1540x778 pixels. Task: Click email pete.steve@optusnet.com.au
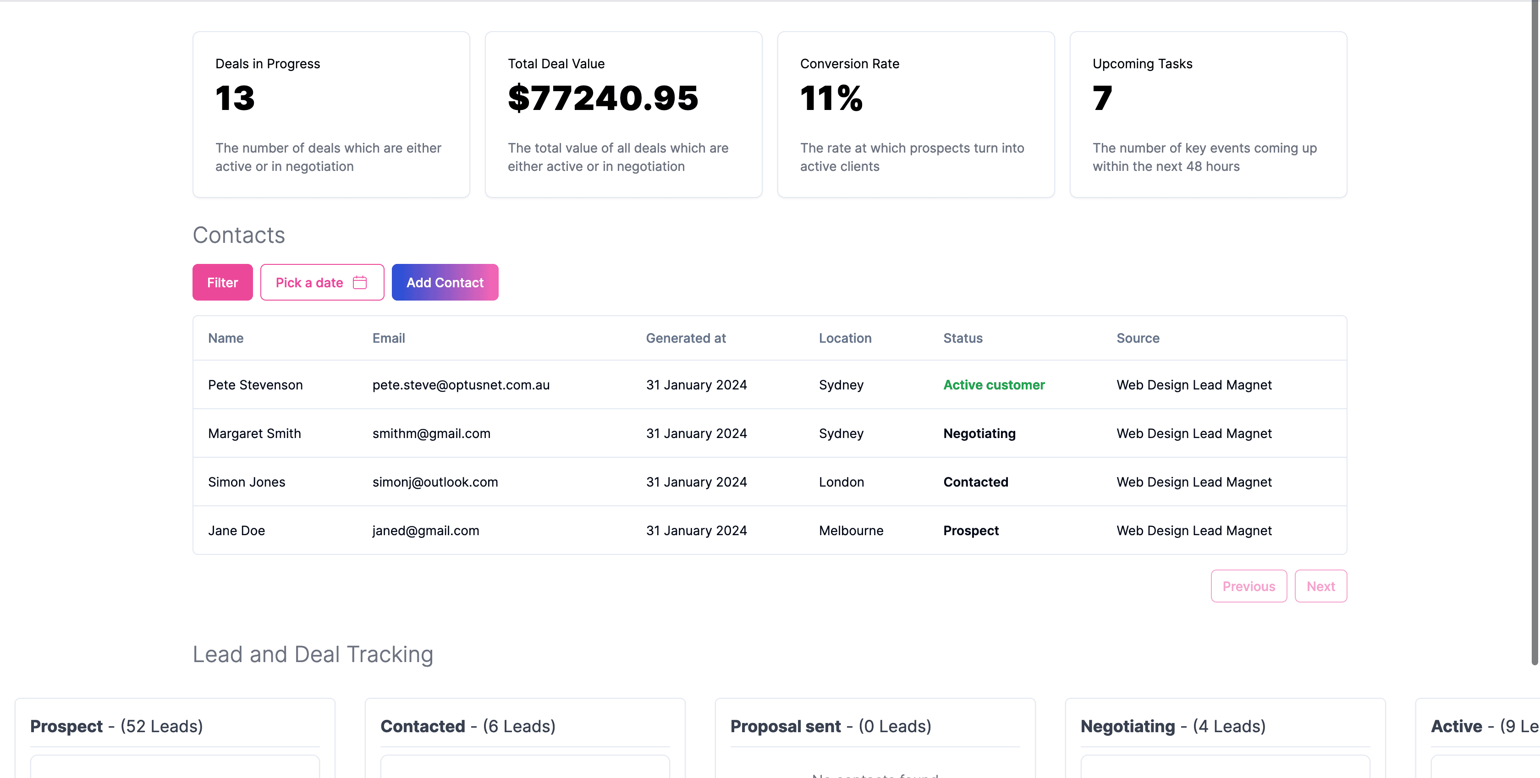point(461,385)
